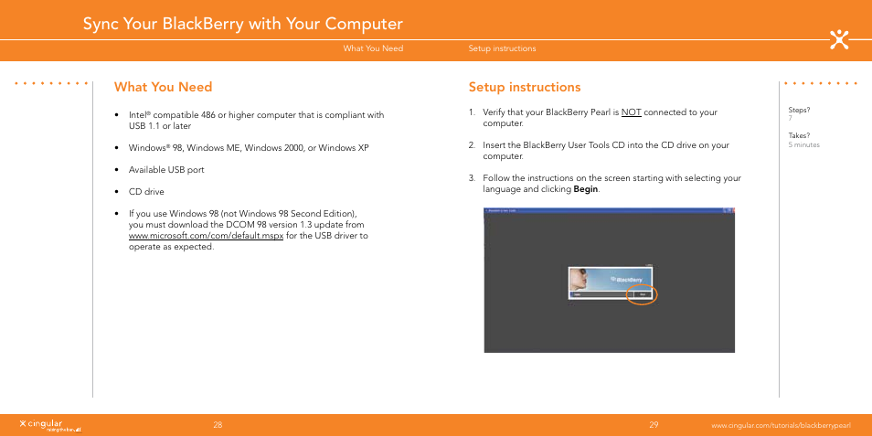Image resolution: width=872 pixels, height=436 pixels.
Task: Click the orange 'Setup instructions' section heading
Action: coord(525,88)
